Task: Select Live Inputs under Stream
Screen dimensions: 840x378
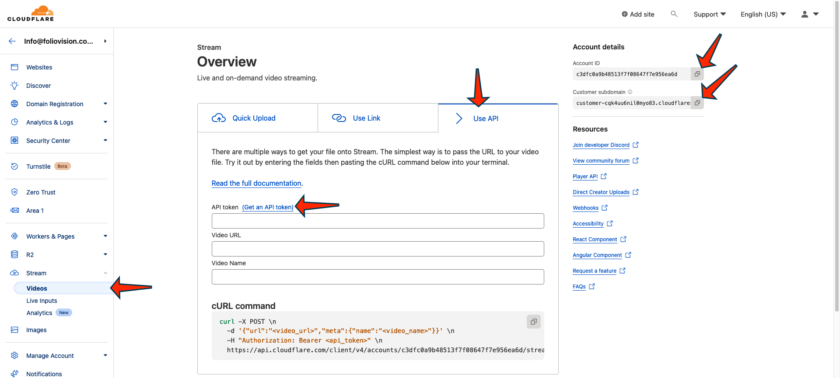Action: click(x=42, y=301)
